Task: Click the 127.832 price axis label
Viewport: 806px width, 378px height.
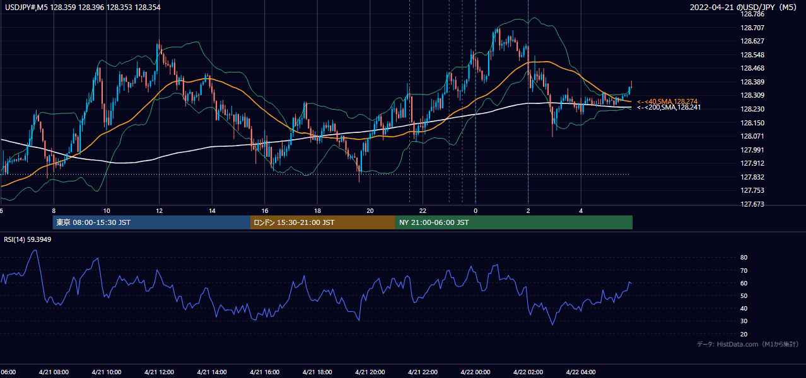Action: pyautogui.click(x=752, y=177)
